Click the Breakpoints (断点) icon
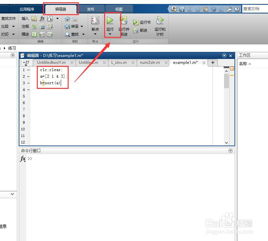The image size is (268, 241). 95,20
